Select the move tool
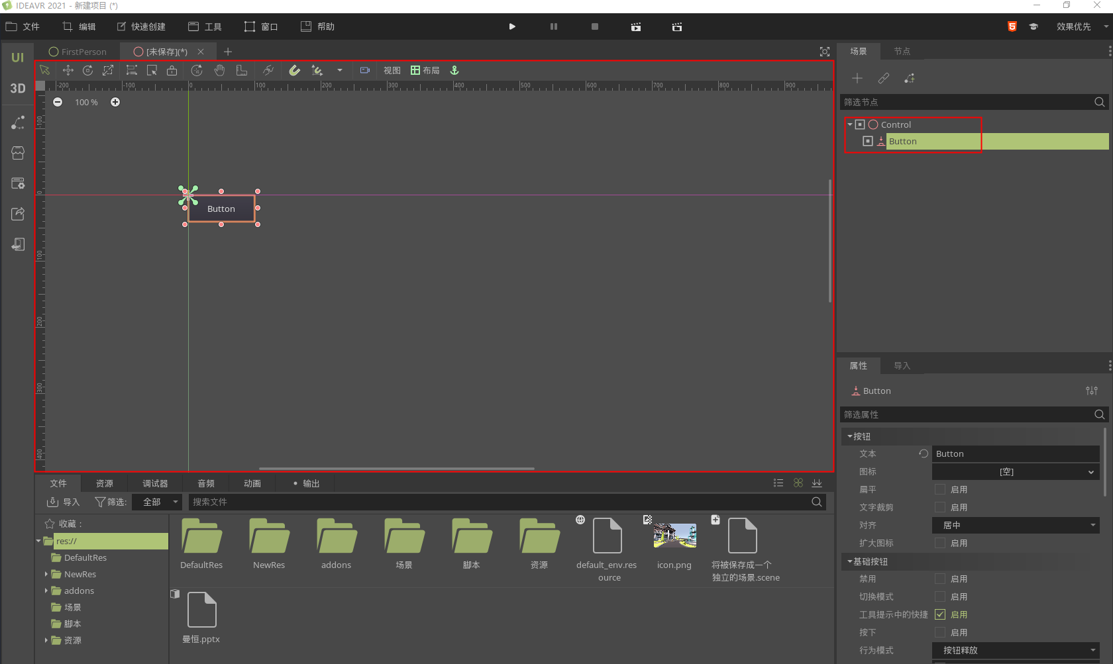 68,70
